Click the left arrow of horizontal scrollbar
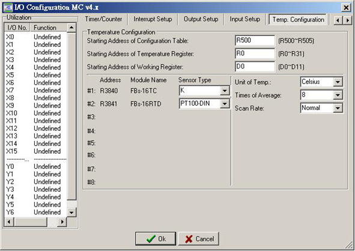Viewport: 355px width, 251px height. click(9, 222)
